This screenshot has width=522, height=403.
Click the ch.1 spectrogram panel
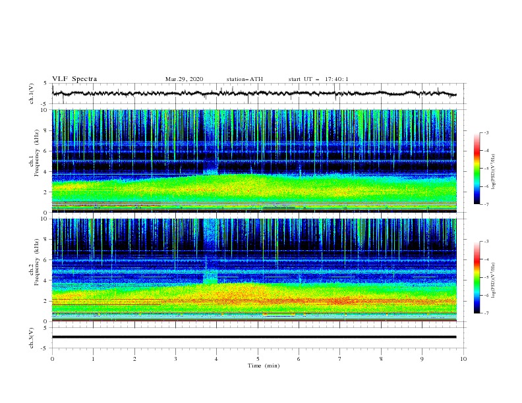(x=254, y=161)
